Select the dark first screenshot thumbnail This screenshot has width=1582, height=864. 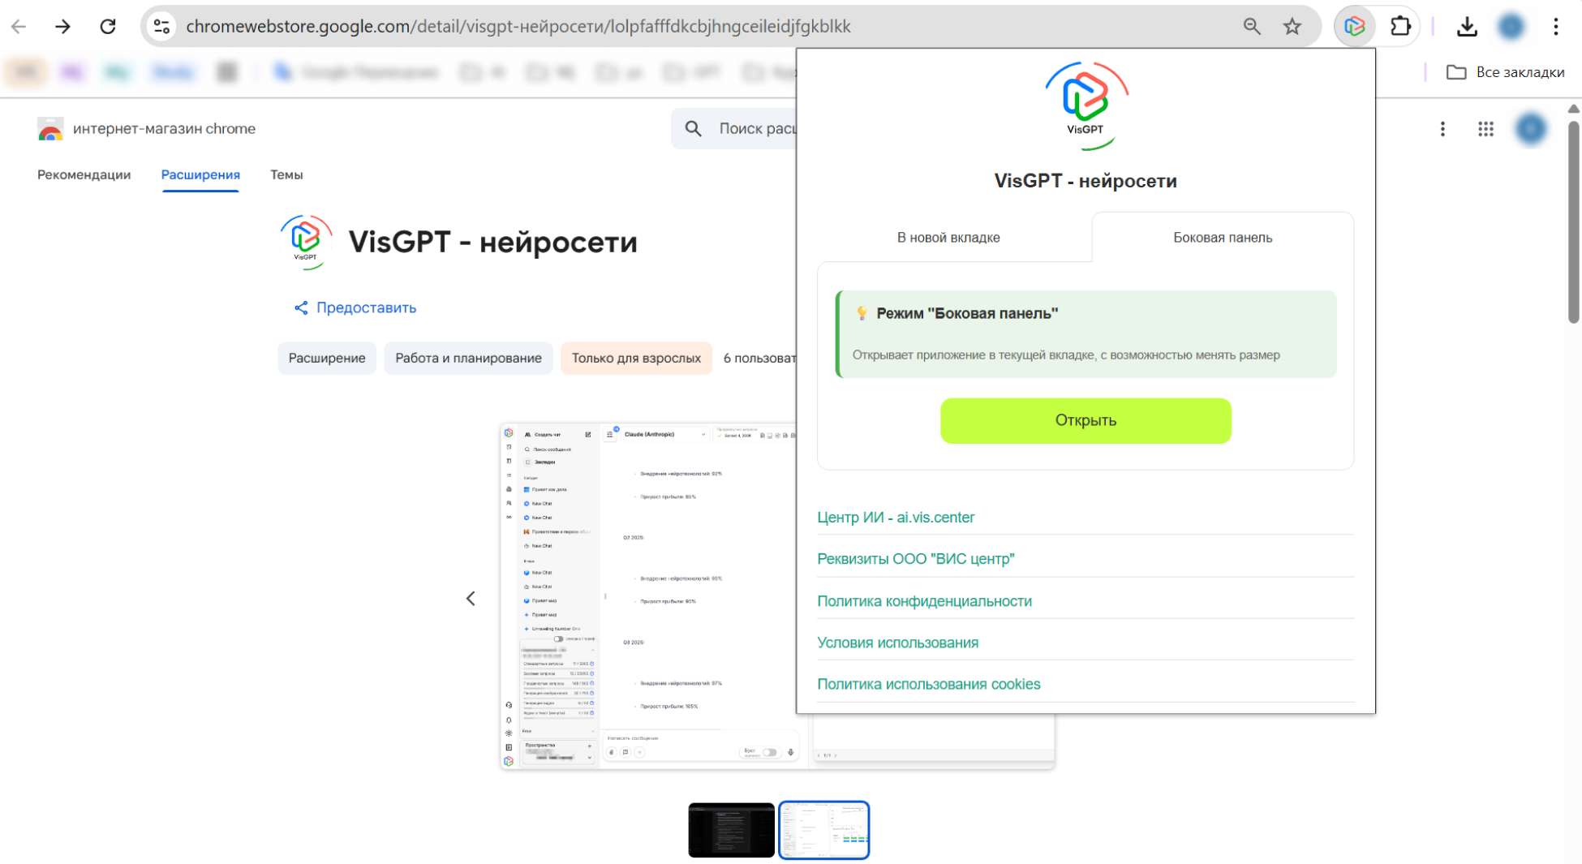(x=731, y=830)
